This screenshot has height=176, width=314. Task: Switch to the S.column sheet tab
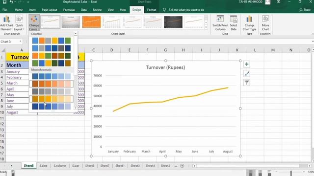[60, 166]
